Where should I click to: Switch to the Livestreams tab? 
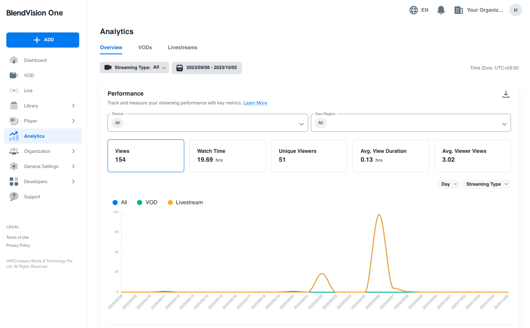(x=183, y=48)
